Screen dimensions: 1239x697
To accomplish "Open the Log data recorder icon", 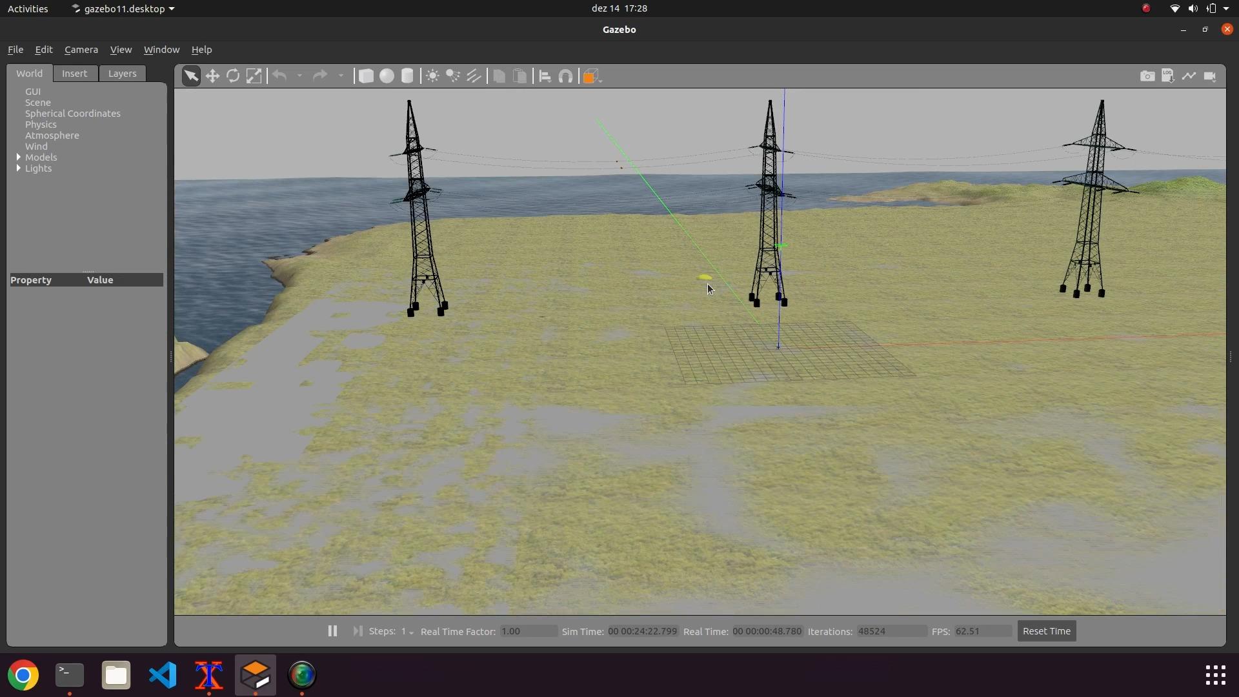I will 1168,76.
